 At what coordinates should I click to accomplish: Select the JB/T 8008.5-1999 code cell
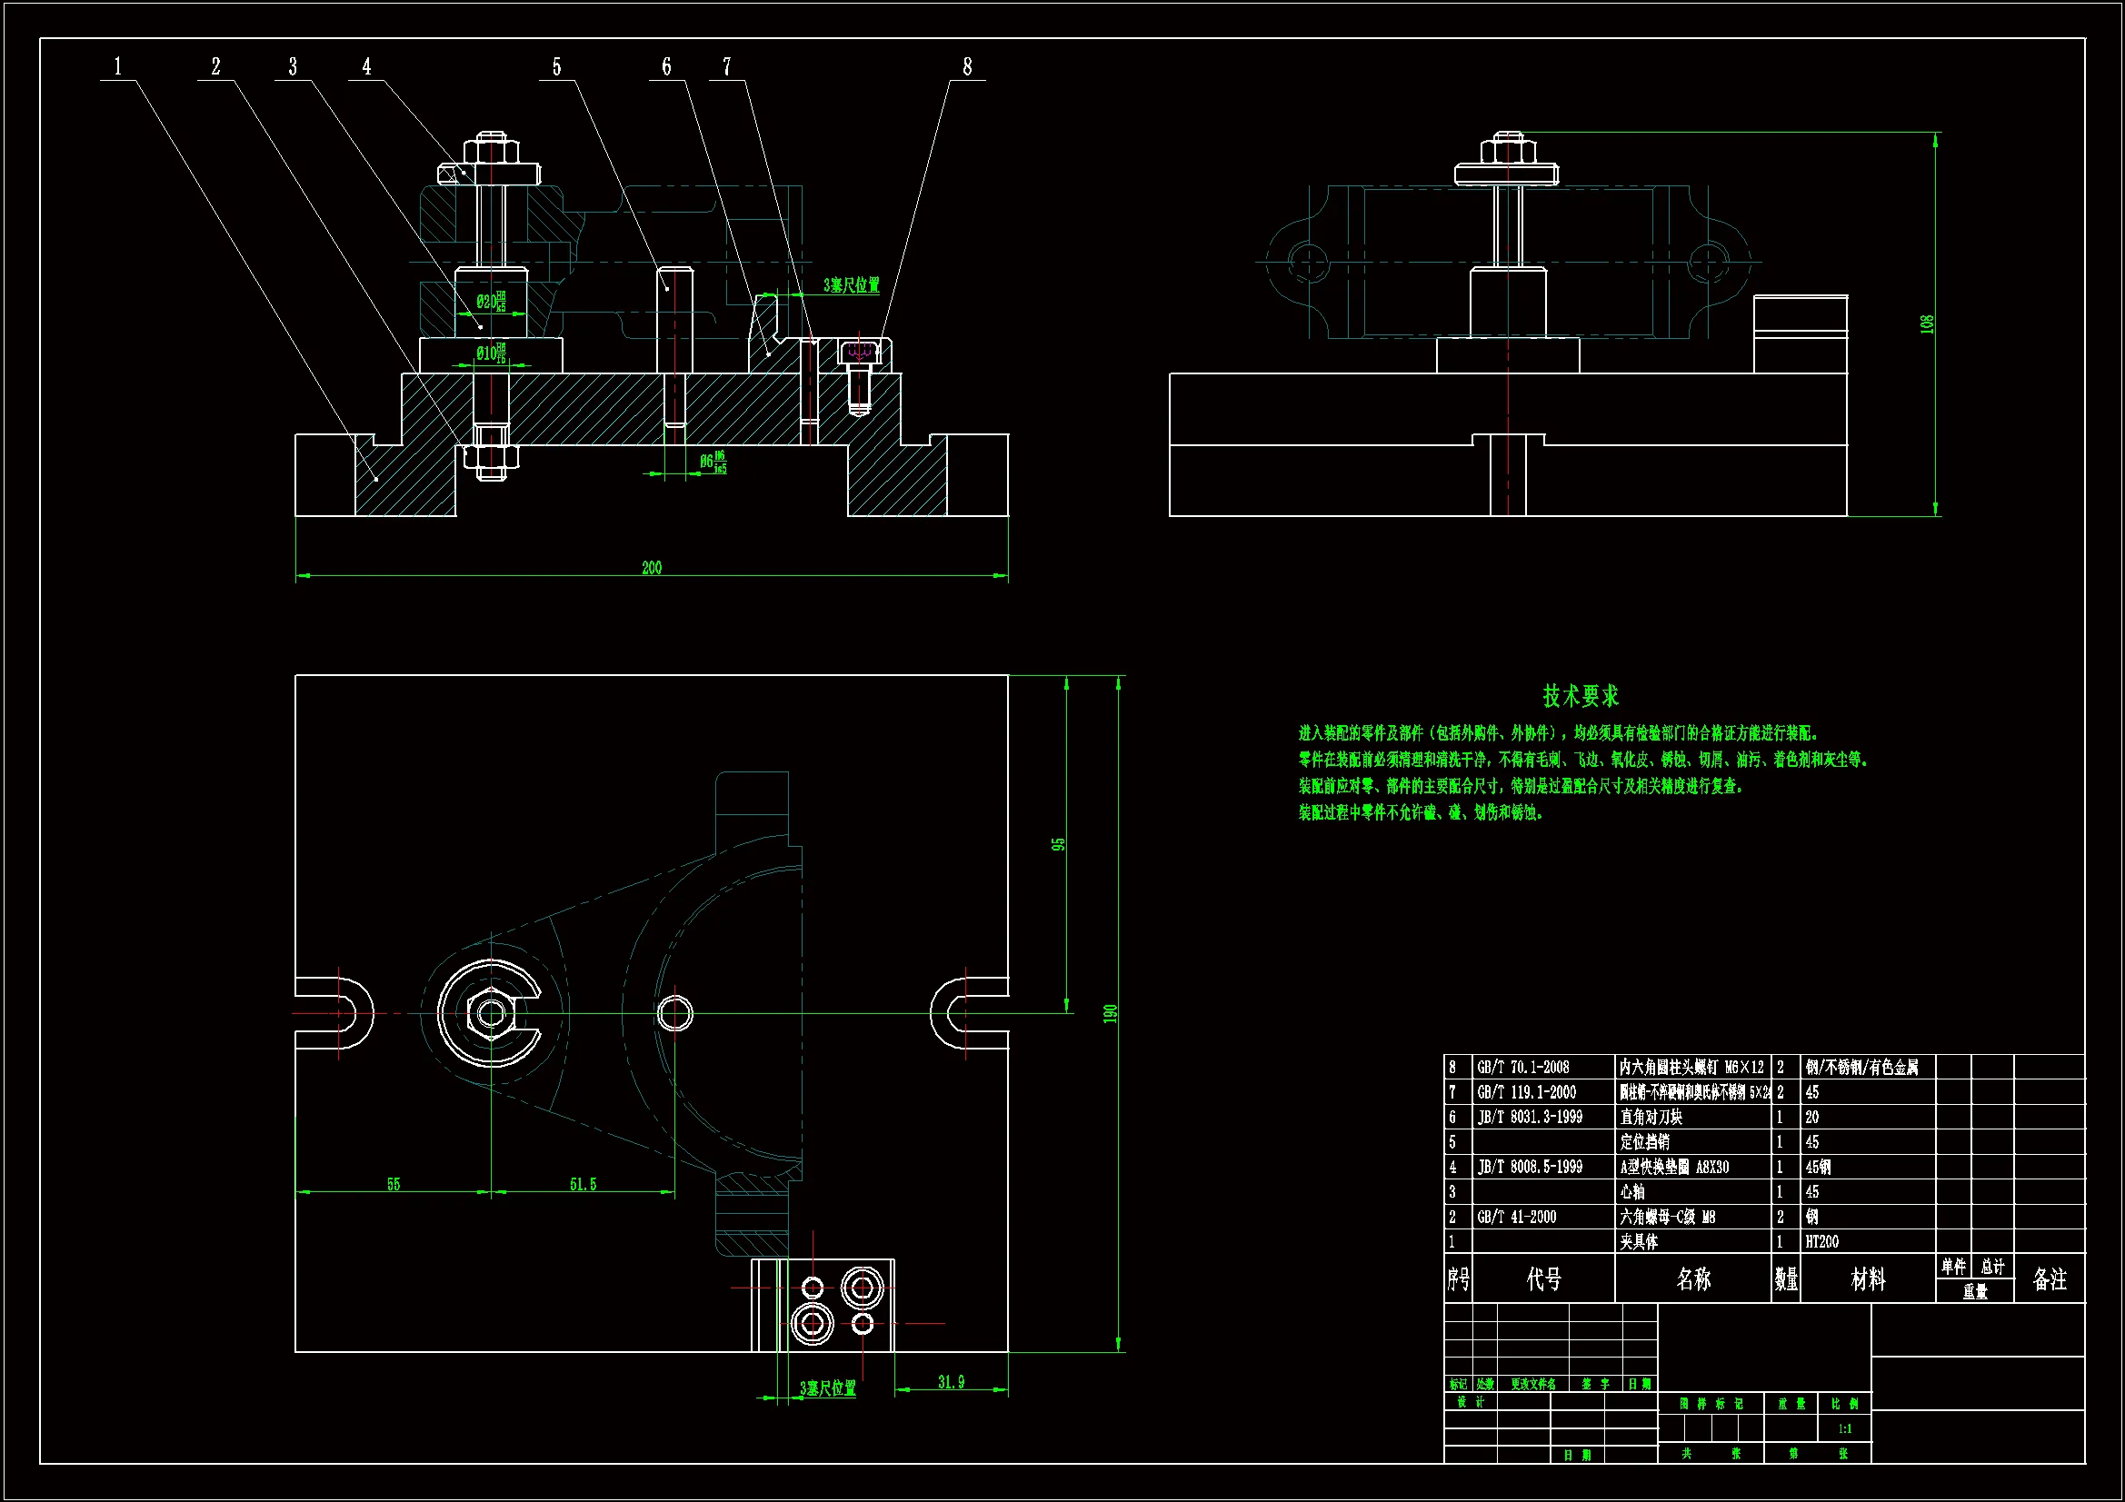(x=1530, y=1167)
